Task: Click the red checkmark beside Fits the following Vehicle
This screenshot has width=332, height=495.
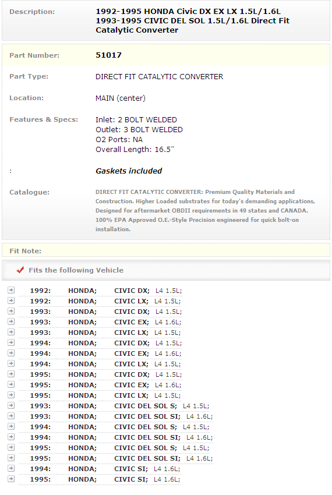Action: point(20,270)
